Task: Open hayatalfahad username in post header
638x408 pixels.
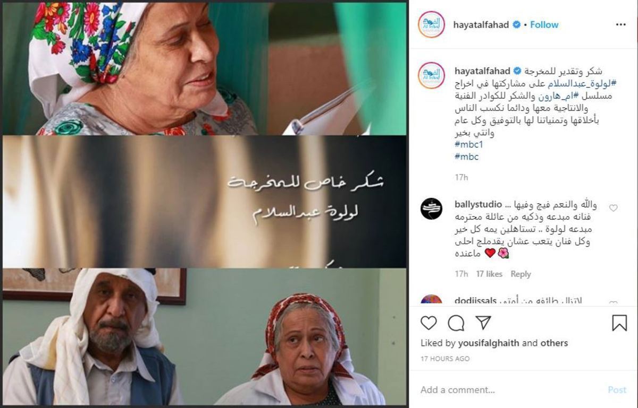Action: (481, 24)
